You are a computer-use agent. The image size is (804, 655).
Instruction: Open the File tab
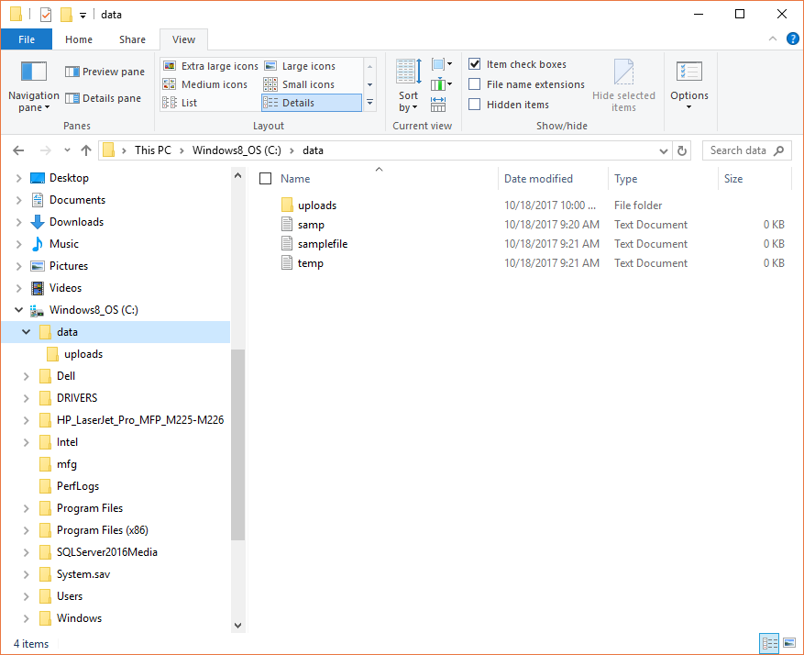pos(27,39)
